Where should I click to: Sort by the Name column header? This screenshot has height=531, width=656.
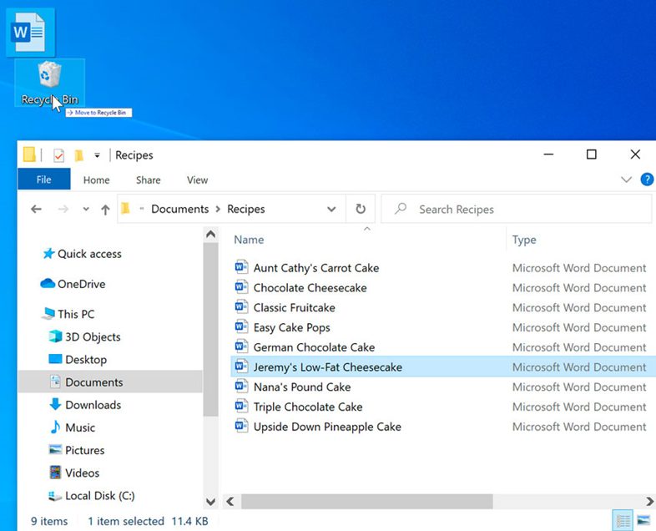tap(249, 240)
